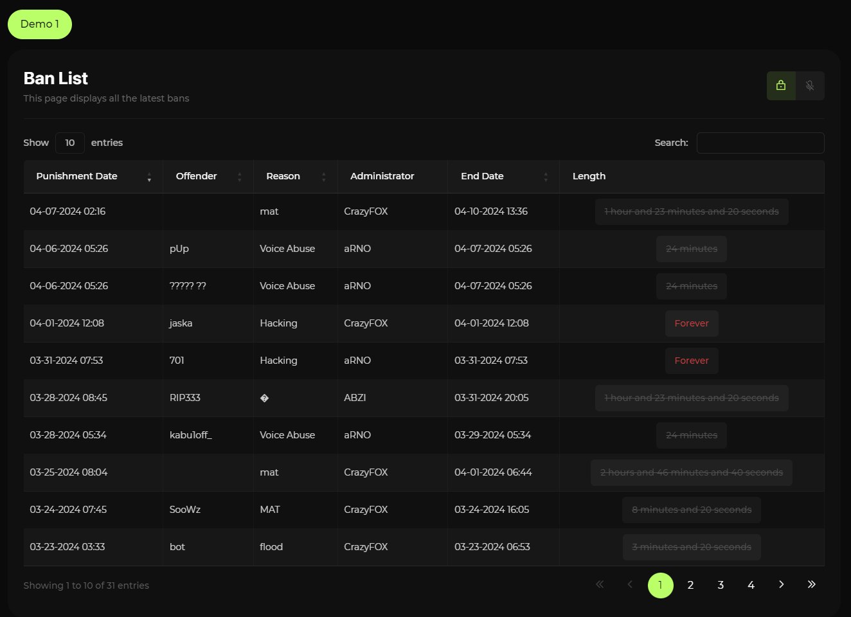Click punishment date 03-24-2024 07:45
Screen dimensions: 851x617
coord(68,510)
